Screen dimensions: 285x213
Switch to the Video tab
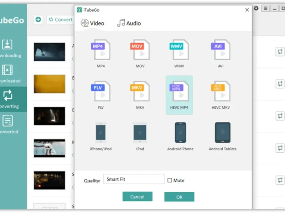pos(93,23)
